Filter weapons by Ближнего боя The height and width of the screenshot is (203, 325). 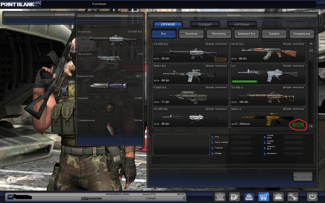pos(247,33)
